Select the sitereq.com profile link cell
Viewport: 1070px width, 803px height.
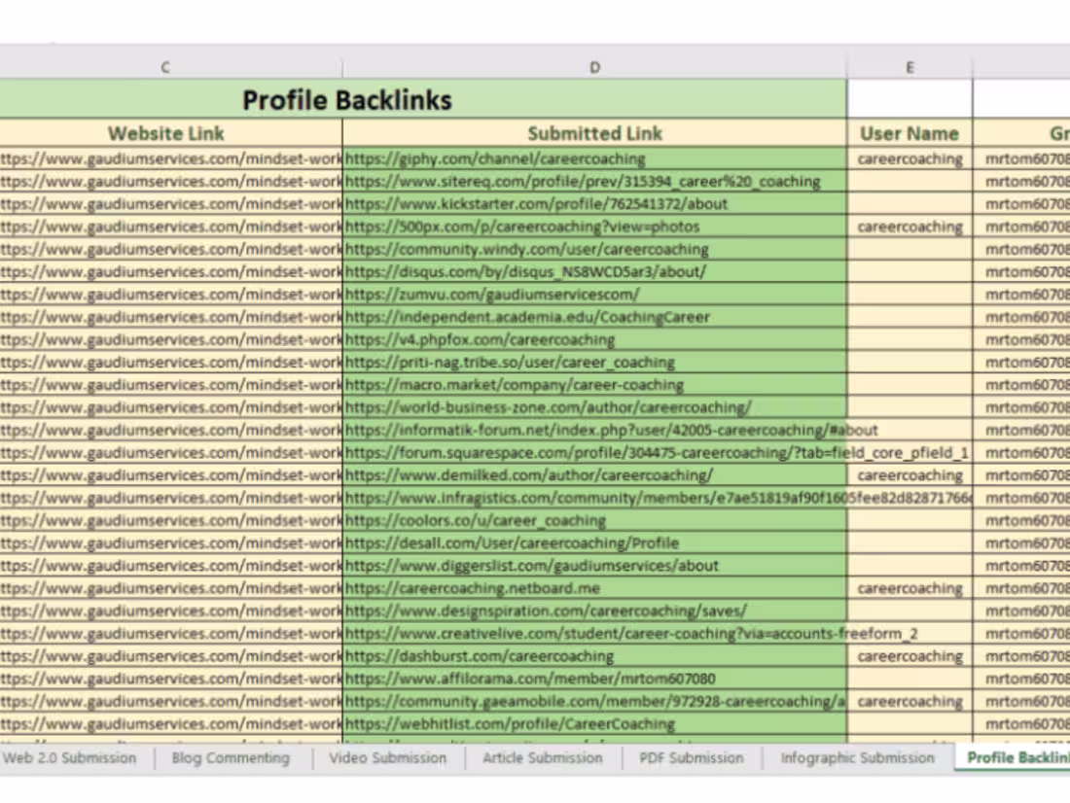click(x=594, y=182)
